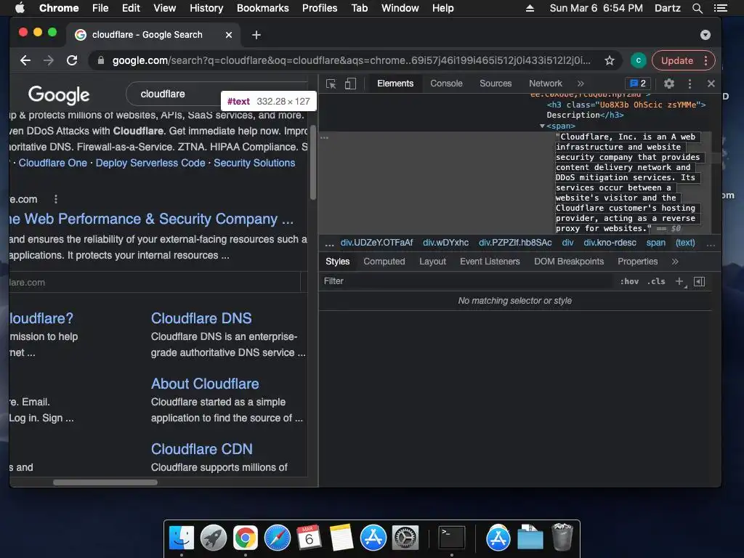744x558 pixels.
Task: Select div.UDZeY.OTFaAf in breadcrumbs
Action: pos(376,243)
